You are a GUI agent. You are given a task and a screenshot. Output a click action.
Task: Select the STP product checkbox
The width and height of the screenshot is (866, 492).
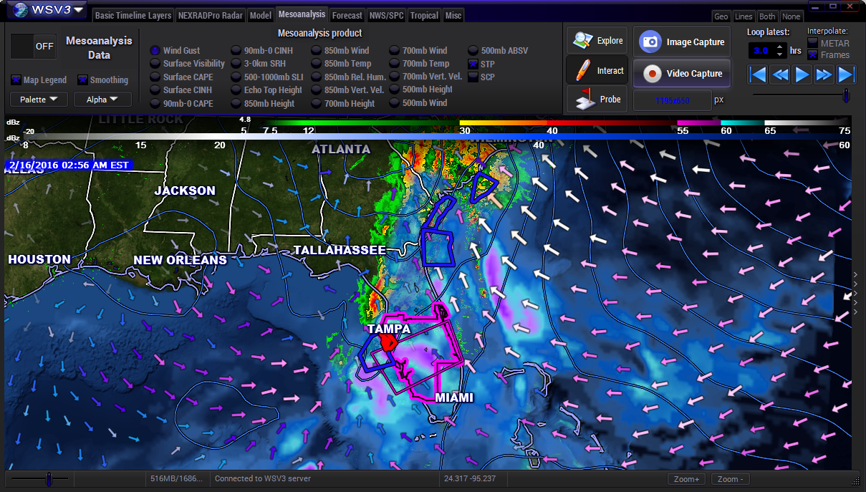coord(473,64)
